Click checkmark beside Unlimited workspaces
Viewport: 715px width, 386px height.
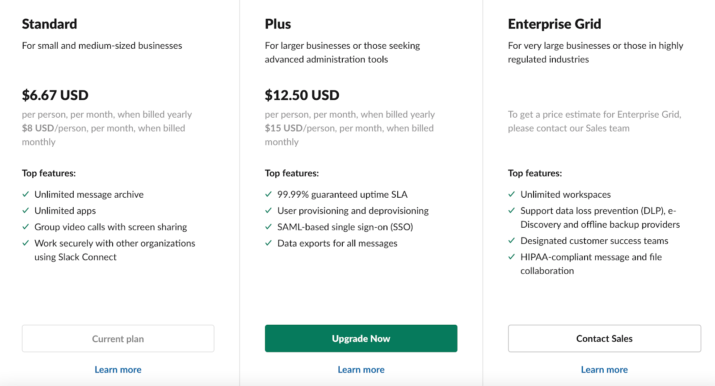[x=512, y=194]
